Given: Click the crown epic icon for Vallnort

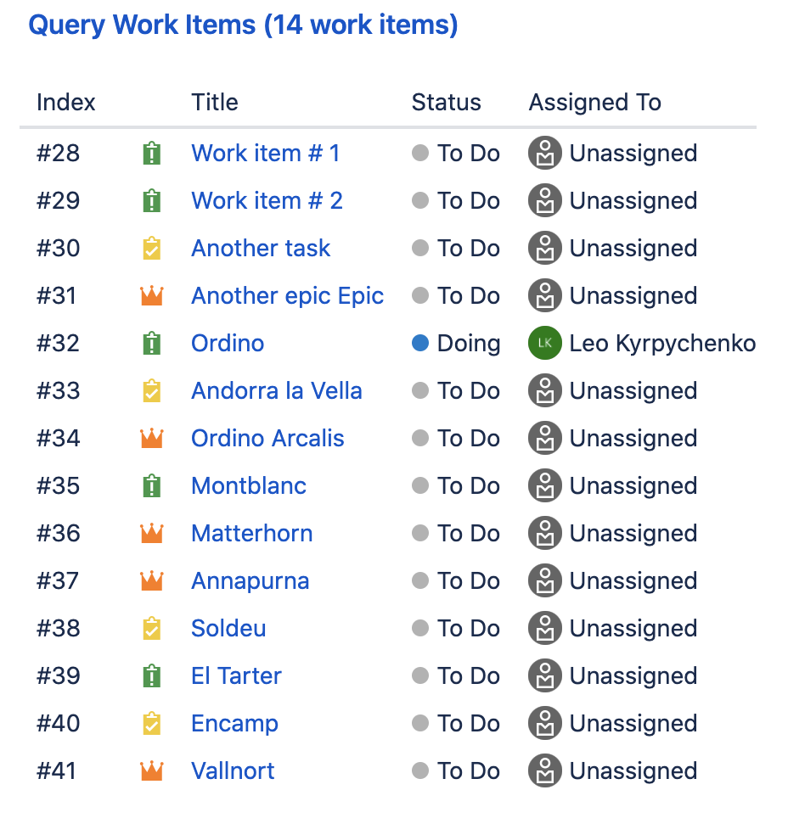Looking at the screenshot, I should pos(151,771).
